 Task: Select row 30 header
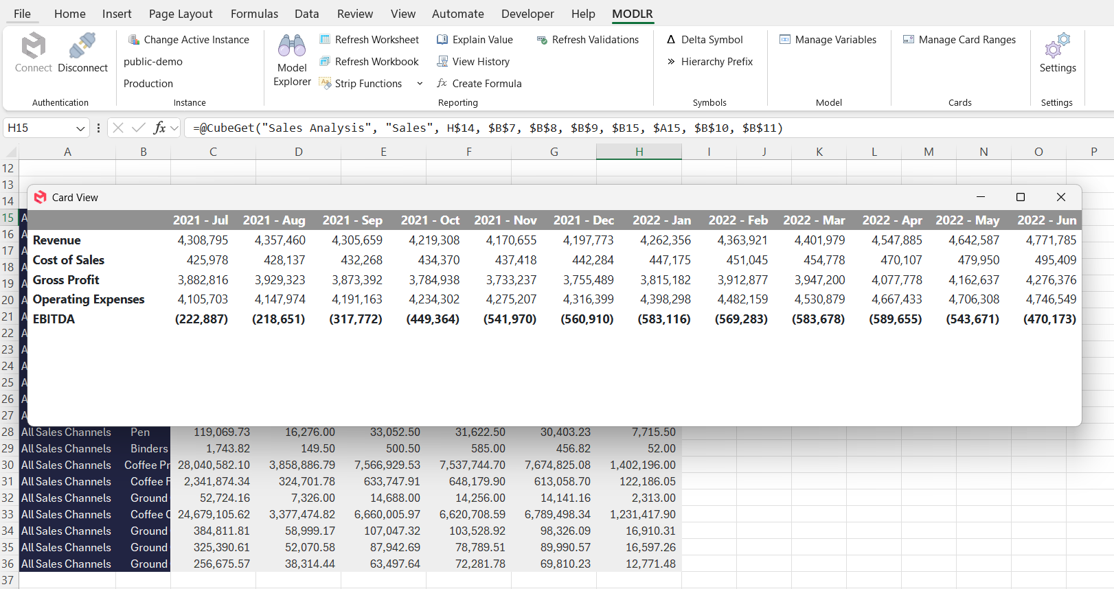(8, 465)
